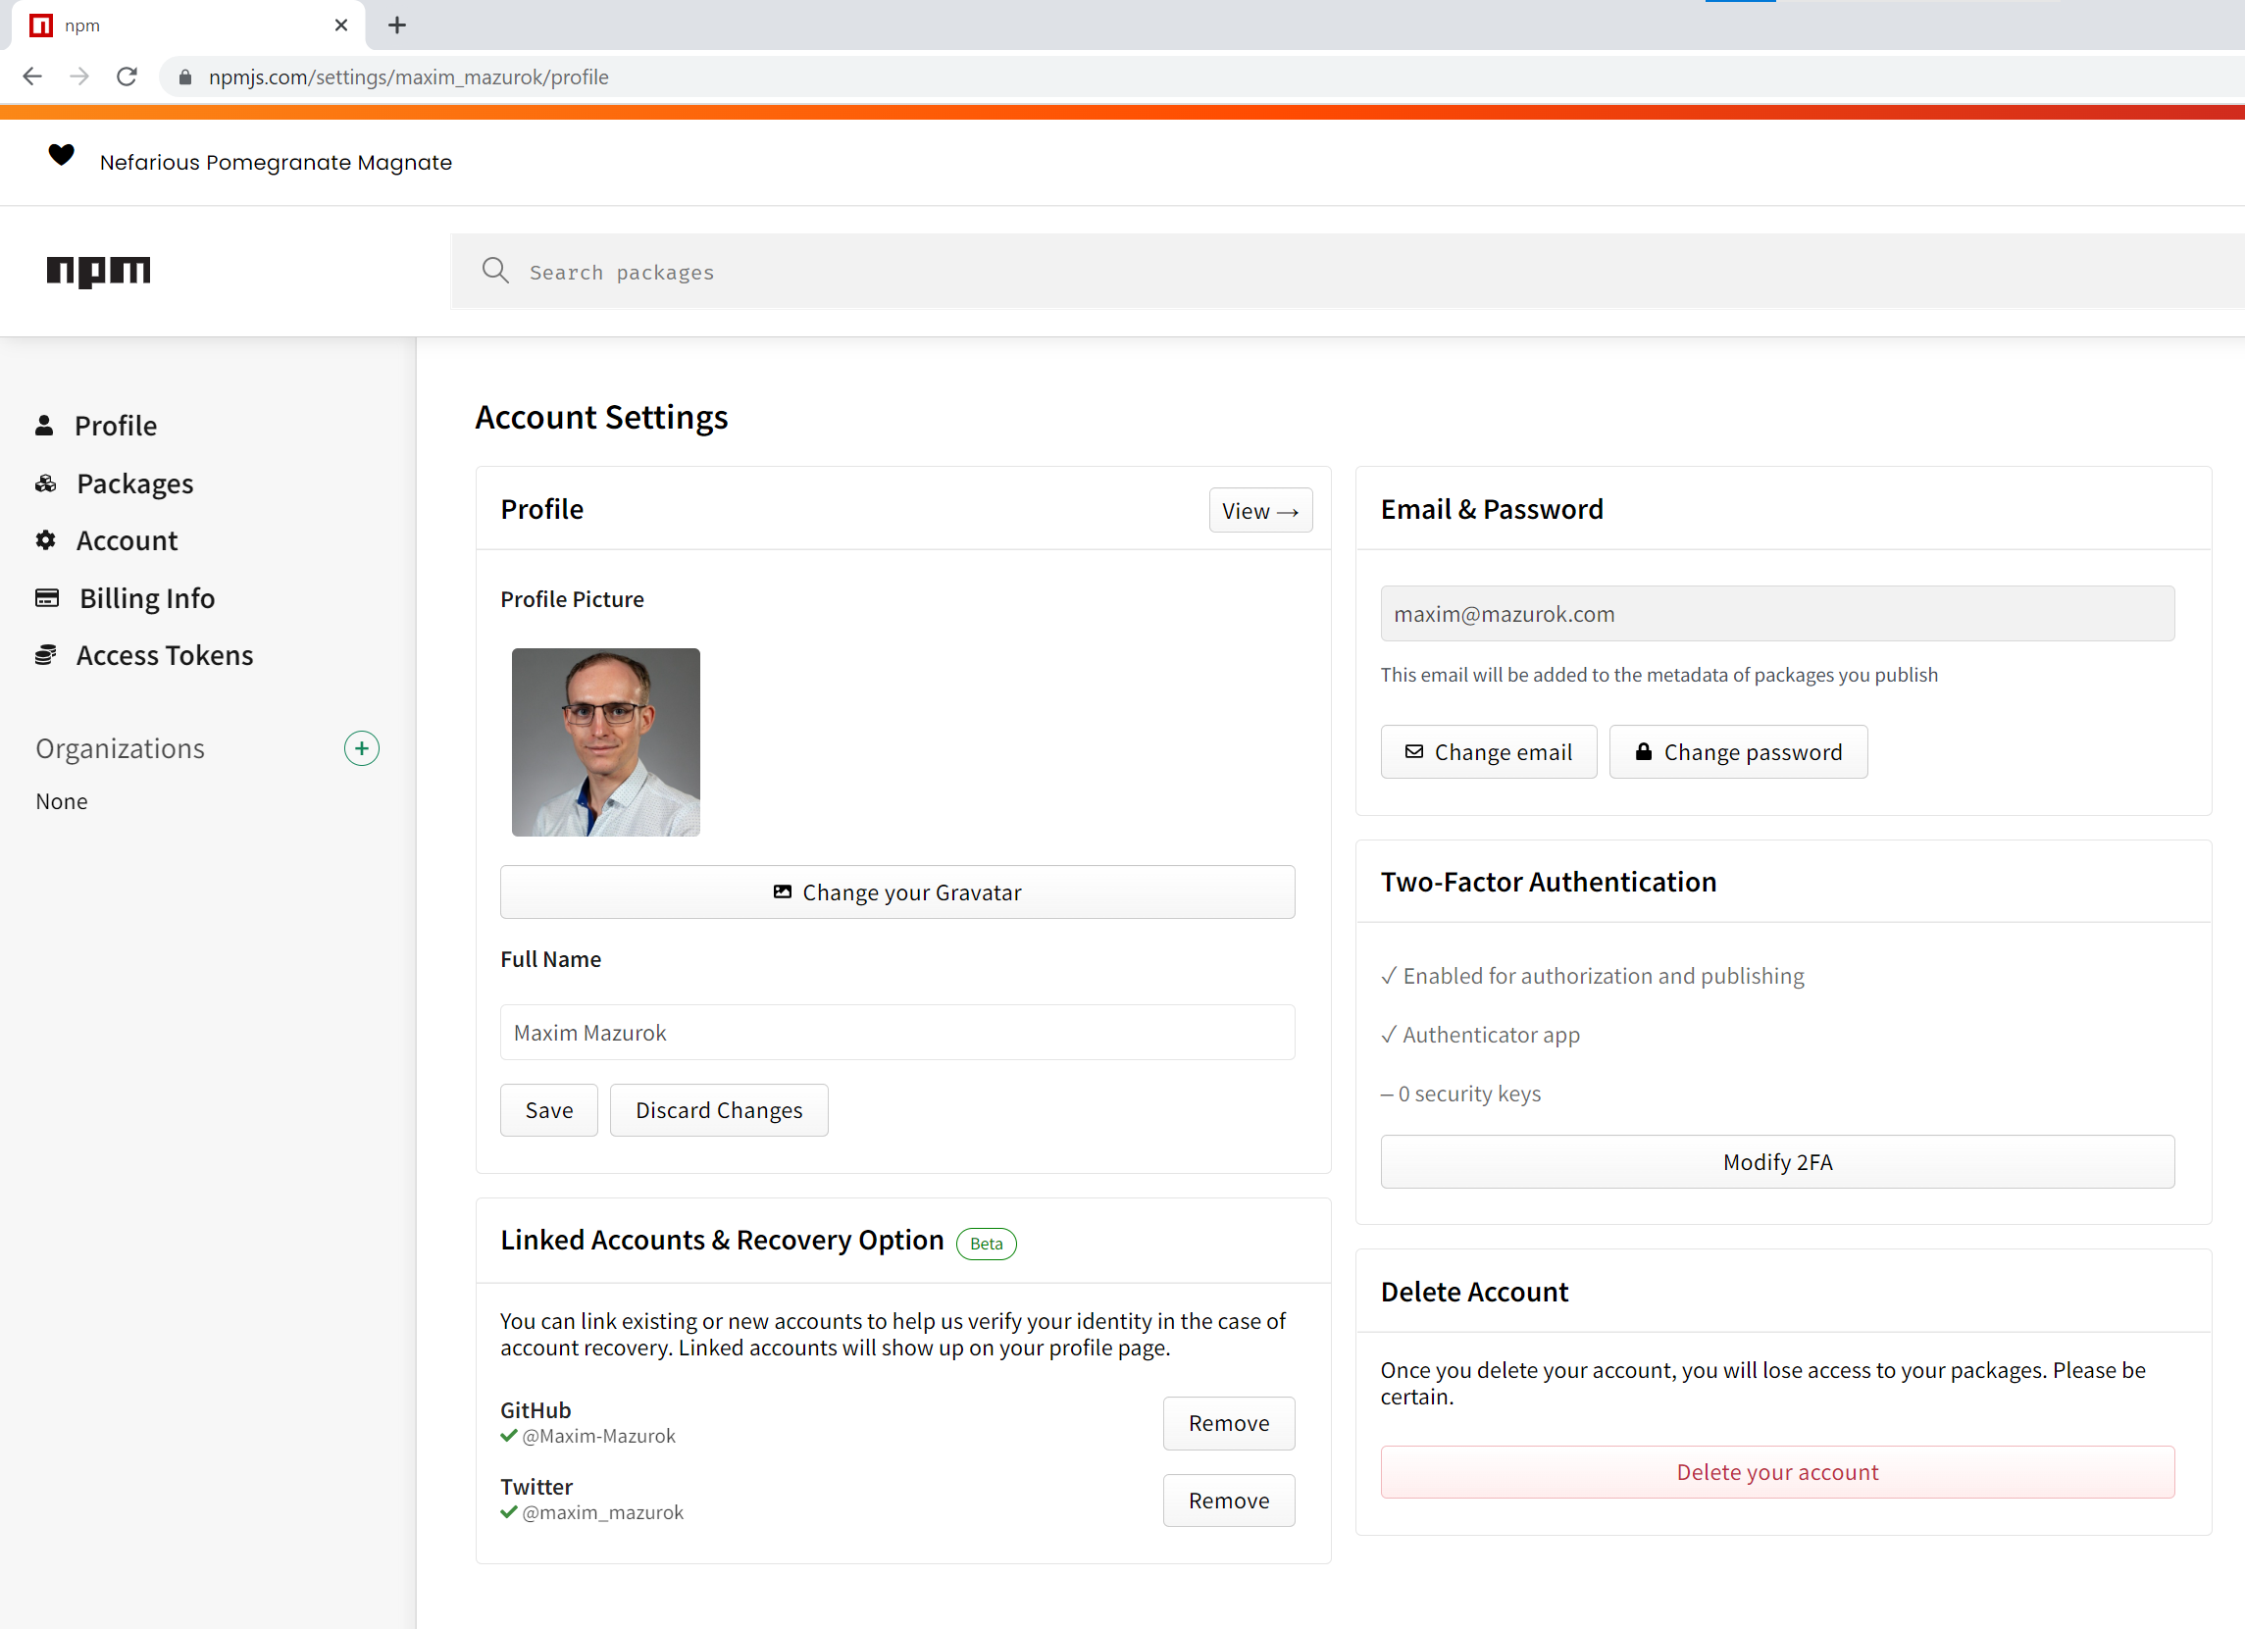Open Access Tokens via the coins icon
2245x1629 pixels.
(45, 654)
